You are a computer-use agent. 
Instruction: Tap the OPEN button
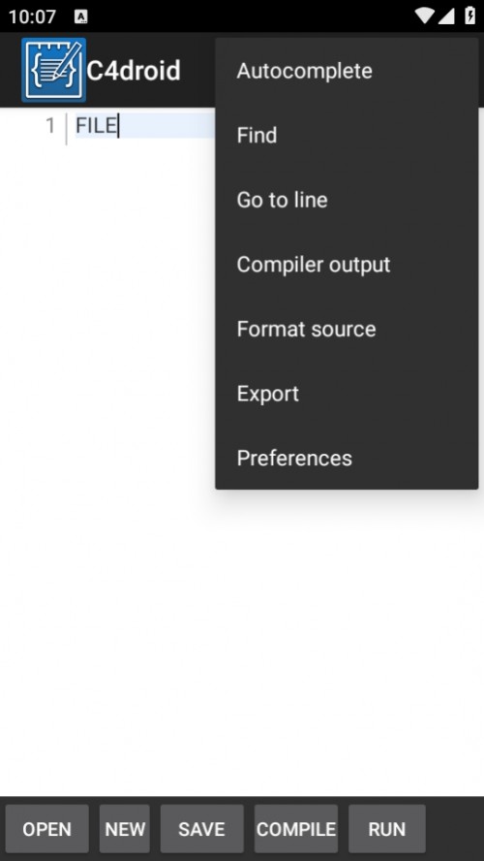pyautogui.click(x=47, y=829)
